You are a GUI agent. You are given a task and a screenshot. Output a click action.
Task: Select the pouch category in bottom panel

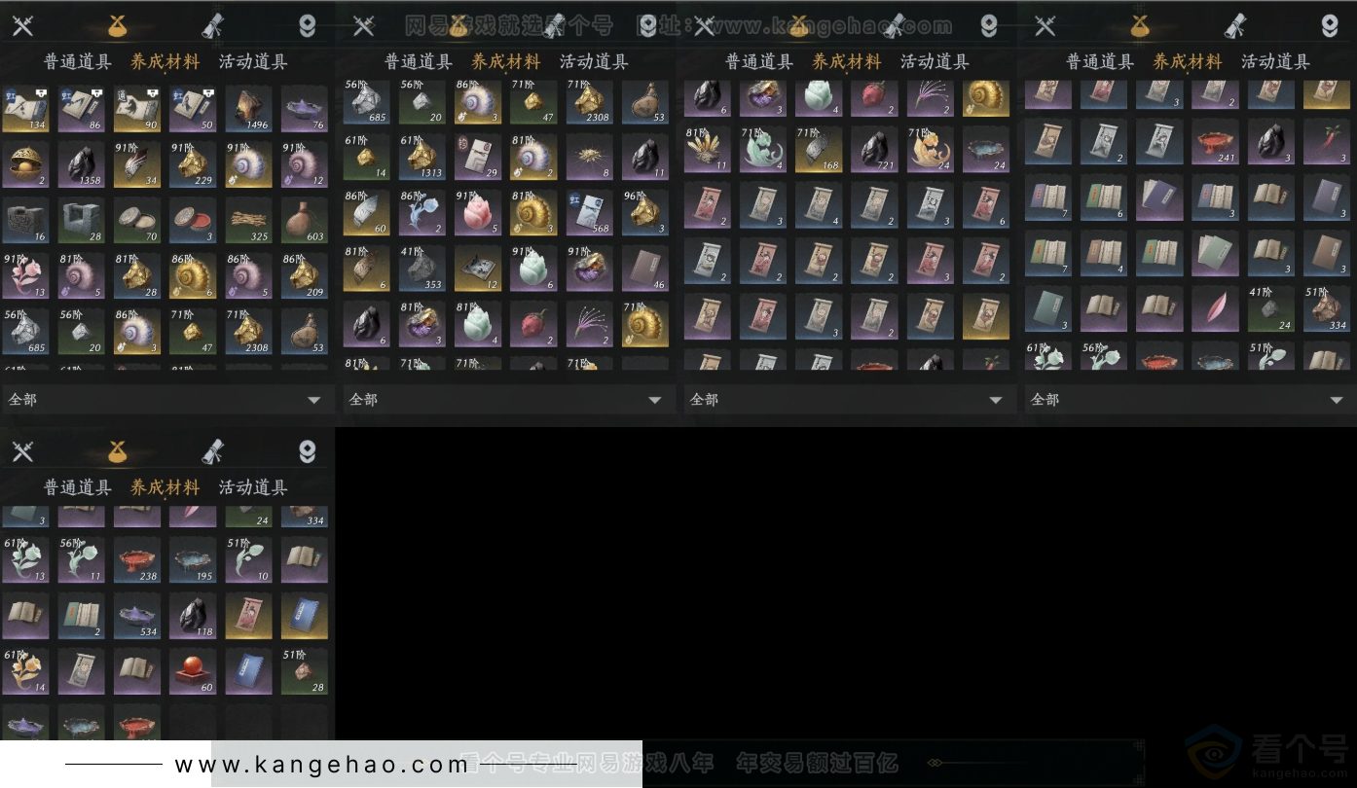[x=118, y=451]
